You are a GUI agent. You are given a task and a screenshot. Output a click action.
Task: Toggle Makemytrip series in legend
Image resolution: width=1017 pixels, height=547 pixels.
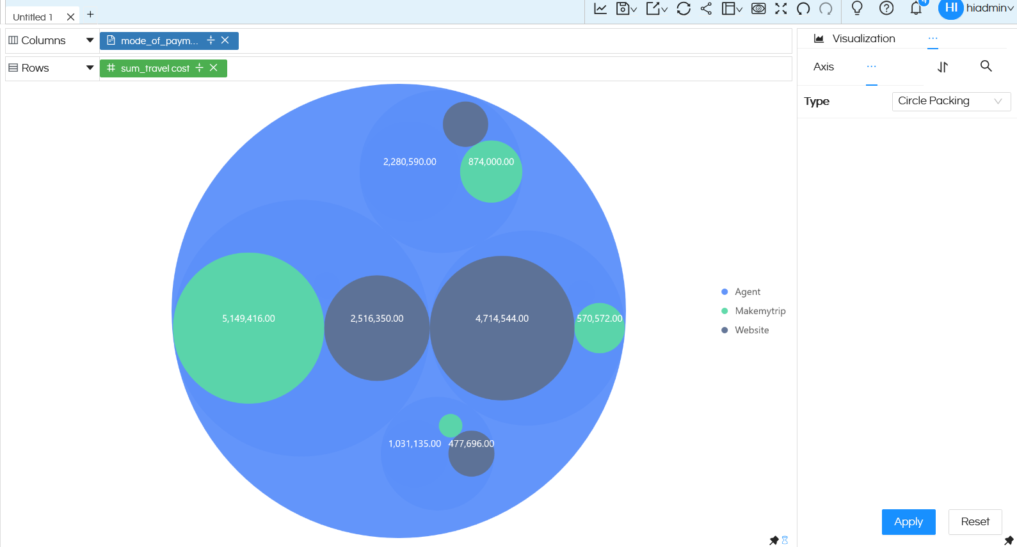(x=753, y=311)
